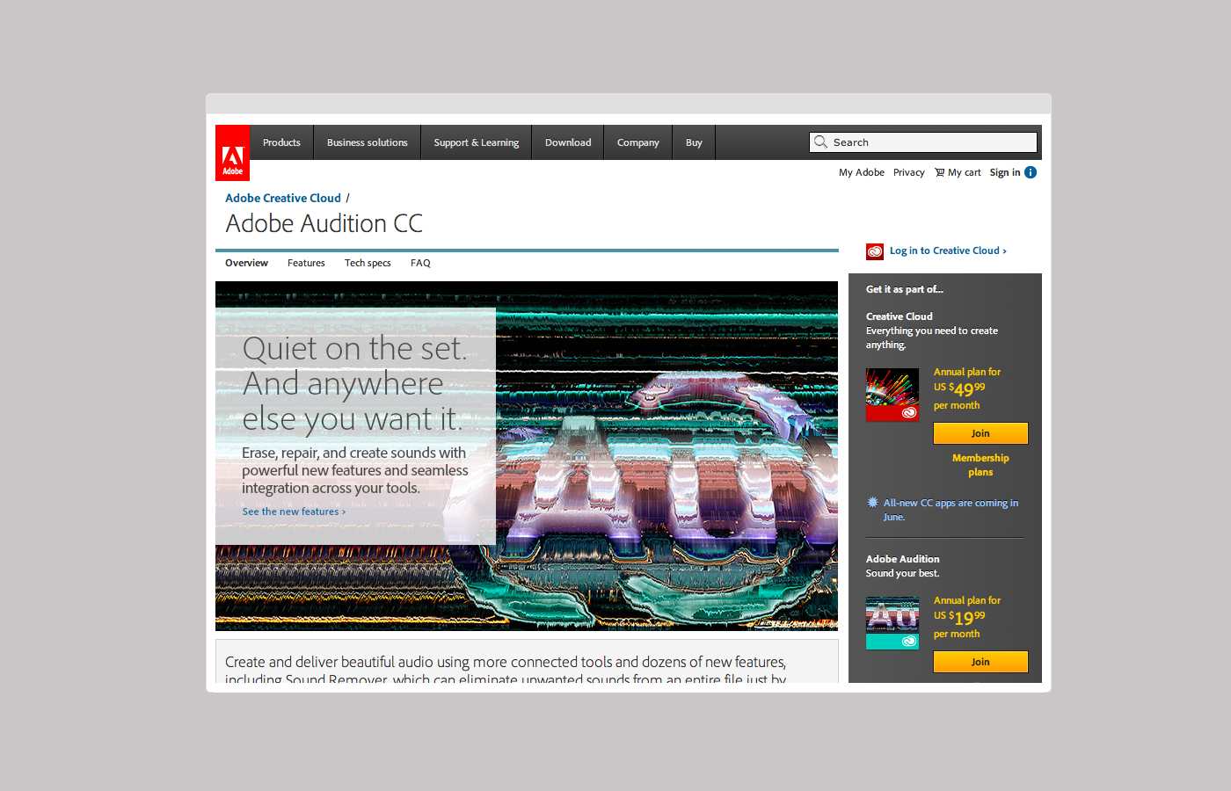Open the Products menu
Image resolution: width=1231 pixels, height=791 pixels.
tap(281, 142)
